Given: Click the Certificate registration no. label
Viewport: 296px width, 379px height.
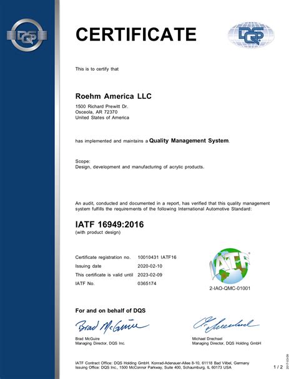Looking at the screenshot, I should [103, 257].
